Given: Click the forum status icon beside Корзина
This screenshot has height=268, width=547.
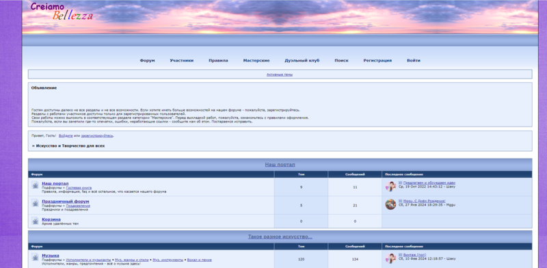Looking at the screenshot, I should pyautogui.click(x=36, y=221).
